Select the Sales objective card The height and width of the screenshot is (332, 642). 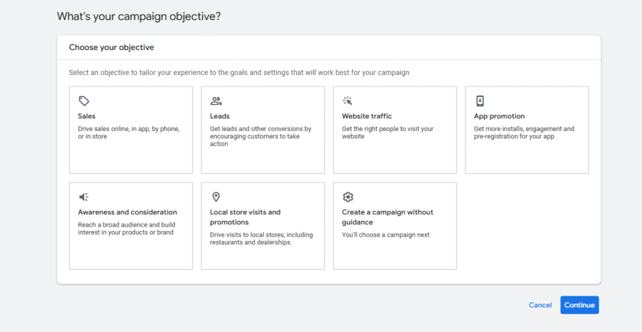pyautogui.click(x=131, y=130)
